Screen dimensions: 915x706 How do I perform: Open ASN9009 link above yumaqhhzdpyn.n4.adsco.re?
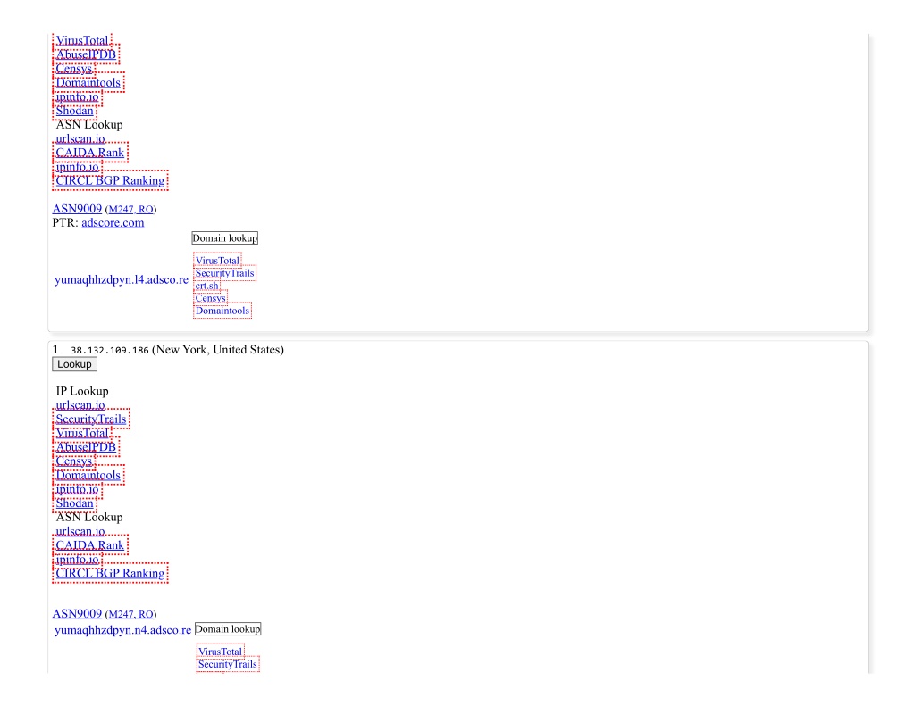pyautogui.click(x=77, y=614)
